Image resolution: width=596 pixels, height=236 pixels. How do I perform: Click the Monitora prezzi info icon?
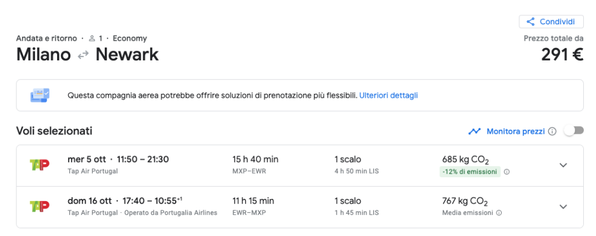point(552,131)
